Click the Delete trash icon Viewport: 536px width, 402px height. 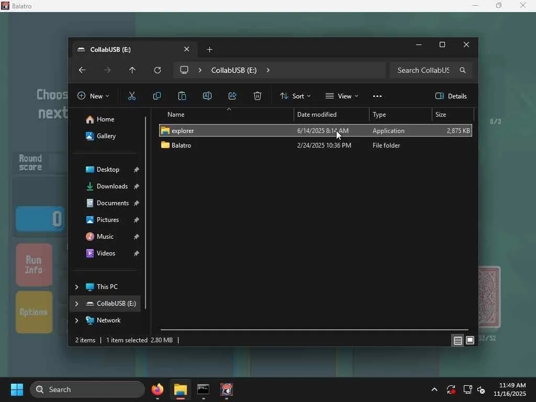point(258,96)
